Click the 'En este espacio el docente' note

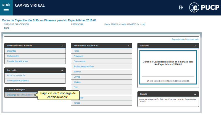pos(168,81)
